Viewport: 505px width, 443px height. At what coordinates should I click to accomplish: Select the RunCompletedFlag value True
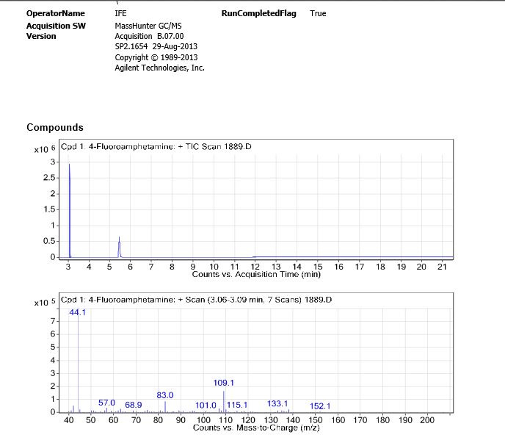[x=318, y=13]
